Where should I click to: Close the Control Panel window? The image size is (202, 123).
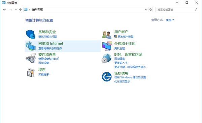(x=197, y=3)
